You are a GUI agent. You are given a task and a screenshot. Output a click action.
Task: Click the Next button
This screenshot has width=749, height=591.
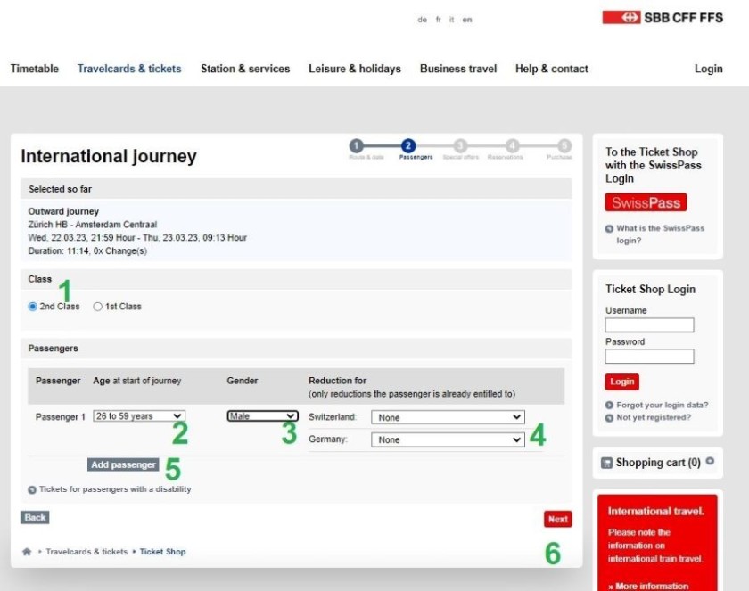[x=557, y=518]
